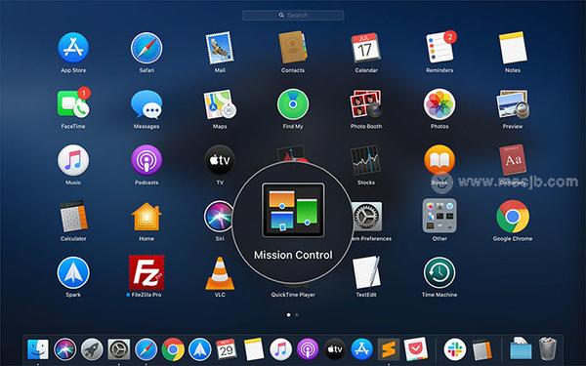Open Mission Control from the magnified icon
Image resolution: width=586 pixels, height=366 pixels.
tap(293, 211)
